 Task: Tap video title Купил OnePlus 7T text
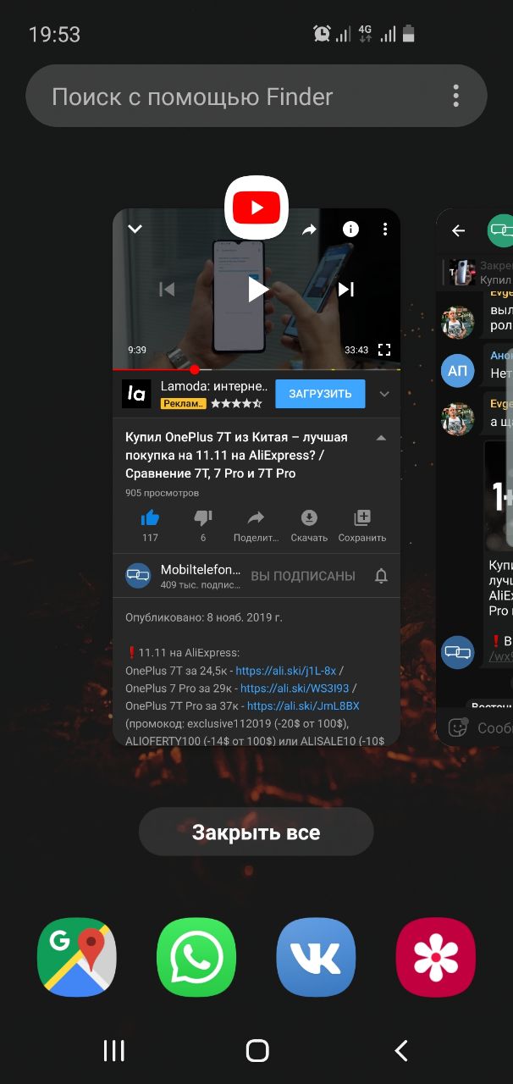(236, 456)
